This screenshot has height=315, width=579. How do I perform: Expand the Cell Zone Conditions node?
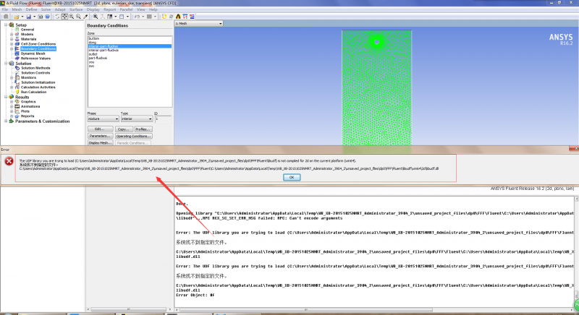click(12, 44)
